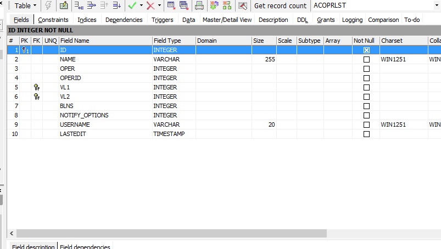Viewport: 441px width, 249px height.
Task: Open the DDL tab
Action: 303,20
